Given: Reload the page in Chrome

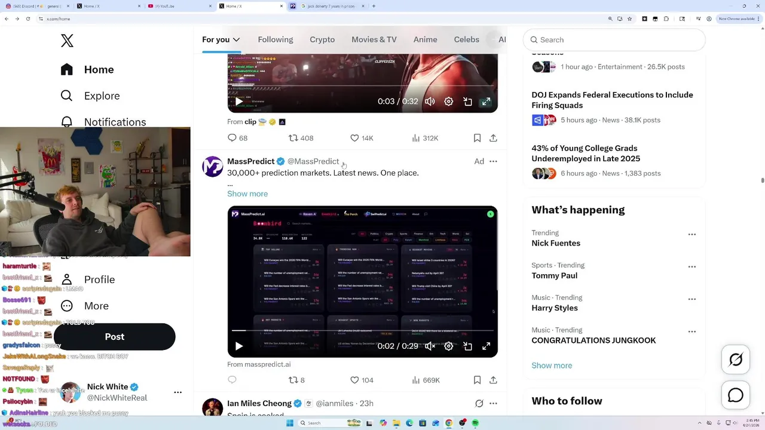Looking at the screenshot, I should click(27, 19).
